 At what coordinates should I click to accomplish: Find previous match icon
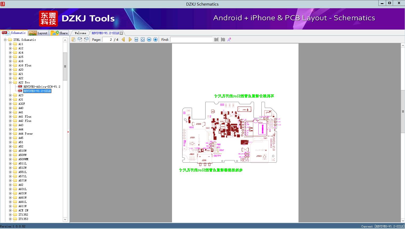pos(216,39)
